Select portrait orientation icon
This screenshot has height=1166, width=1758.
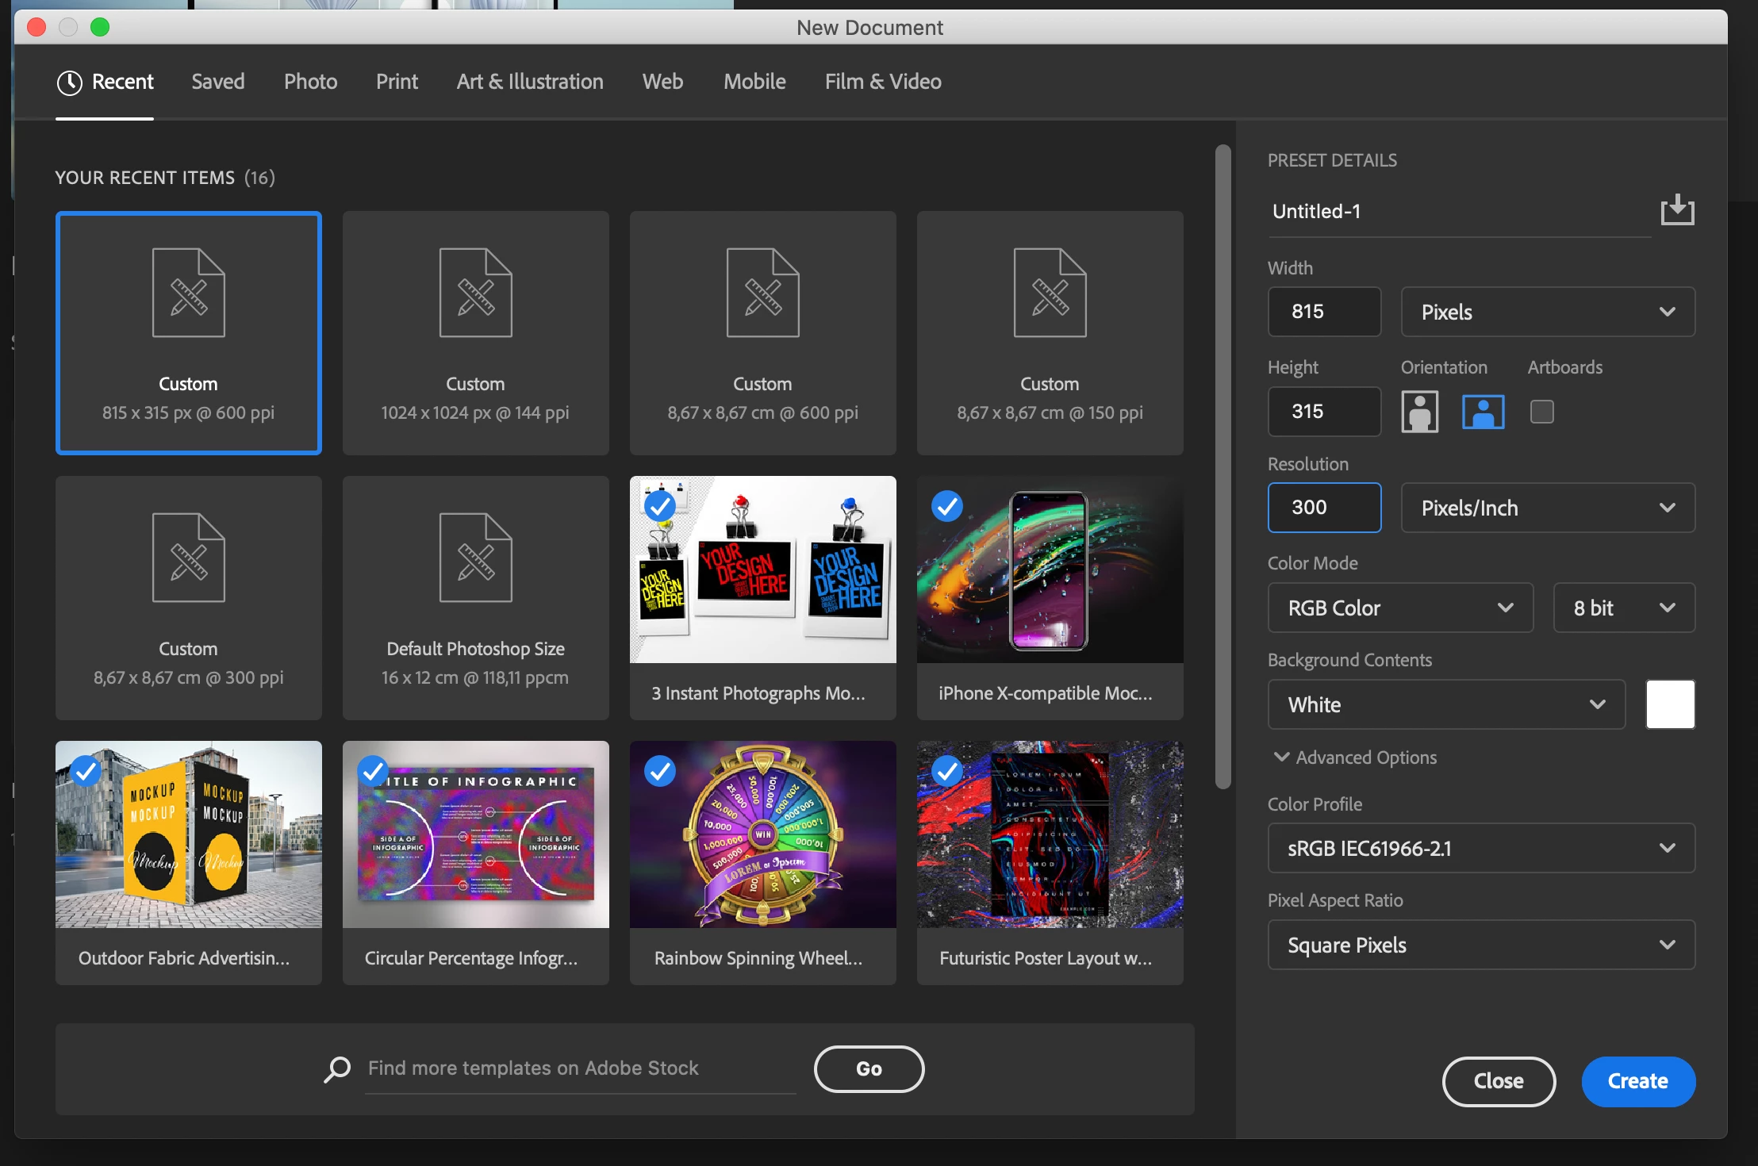[x=1419, y=412]
